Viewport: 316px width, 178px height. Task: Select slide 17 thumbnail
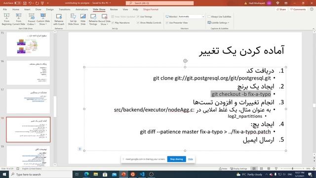click(x=28, y=101)
